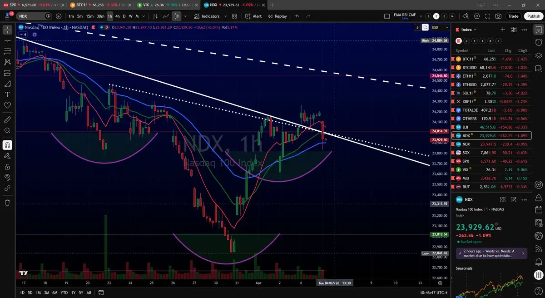The width and height of the screenshot is (545, 298).
Task: Select the zoom in tool
Action: point(7,130)
